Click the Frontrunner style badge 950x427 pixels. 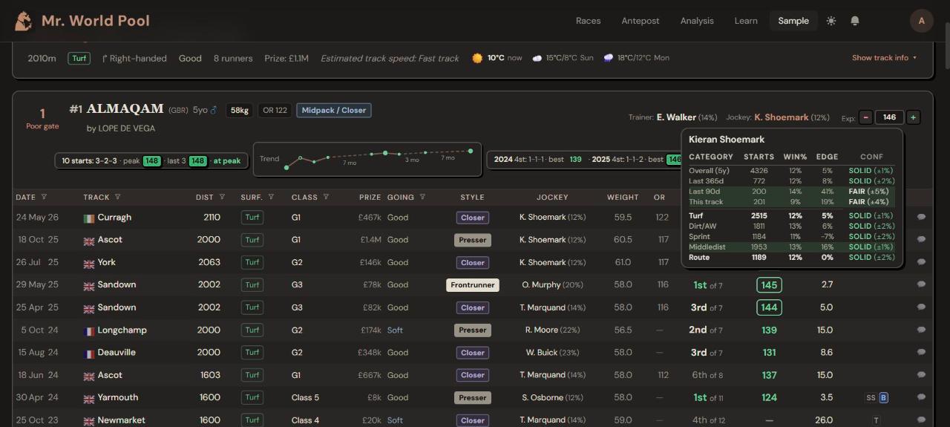point(472,285)
